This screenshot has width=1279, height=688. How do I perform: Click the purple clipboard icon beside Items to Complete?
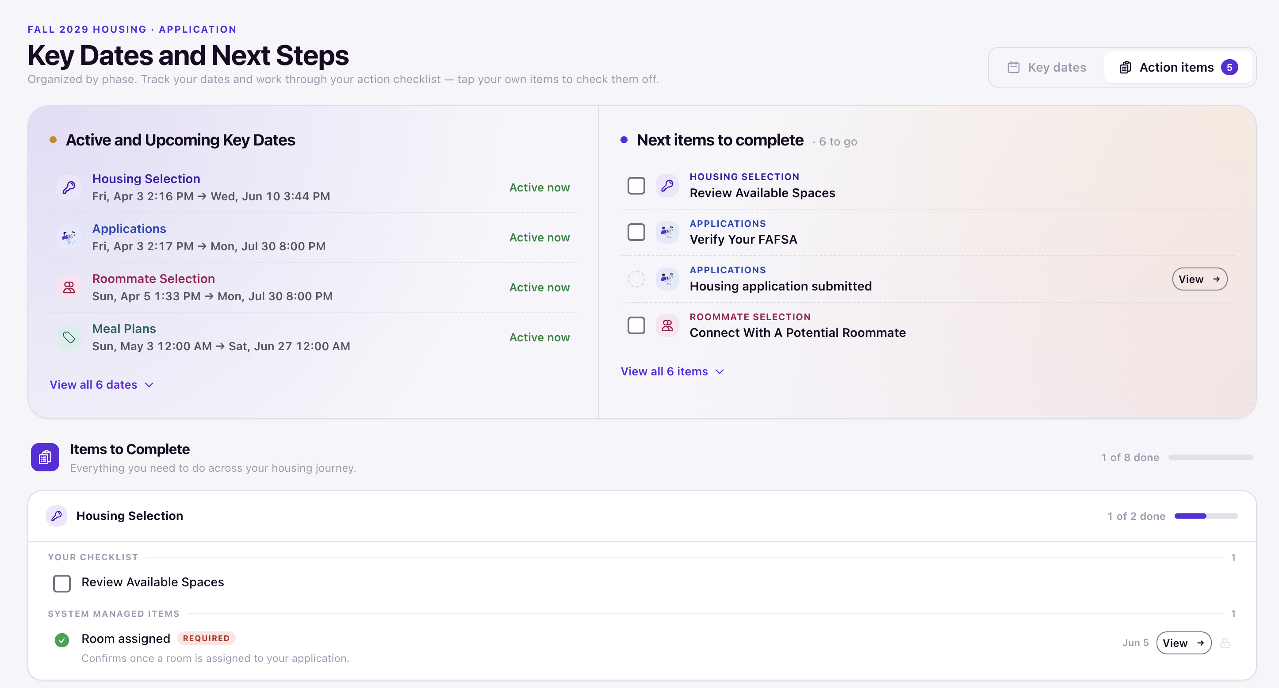(45, 457)
